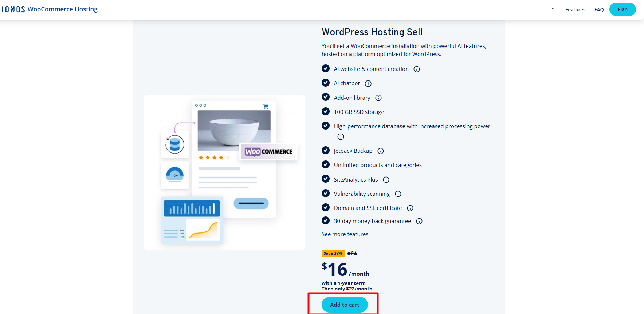Image resolution: width=644 pixels, height=314 pixels.
Task: Click 'with a 1-year term' text
Action: tap(343, 283)
